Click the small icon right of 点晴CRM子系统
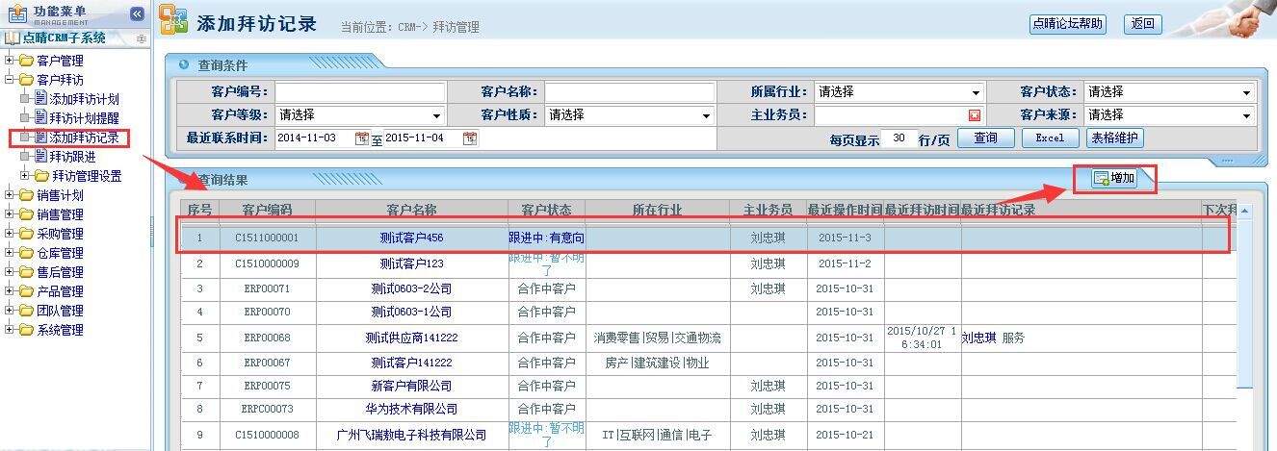Viewport: 1277px width, 451px height. pyautogui.click(x=142, y=38)
